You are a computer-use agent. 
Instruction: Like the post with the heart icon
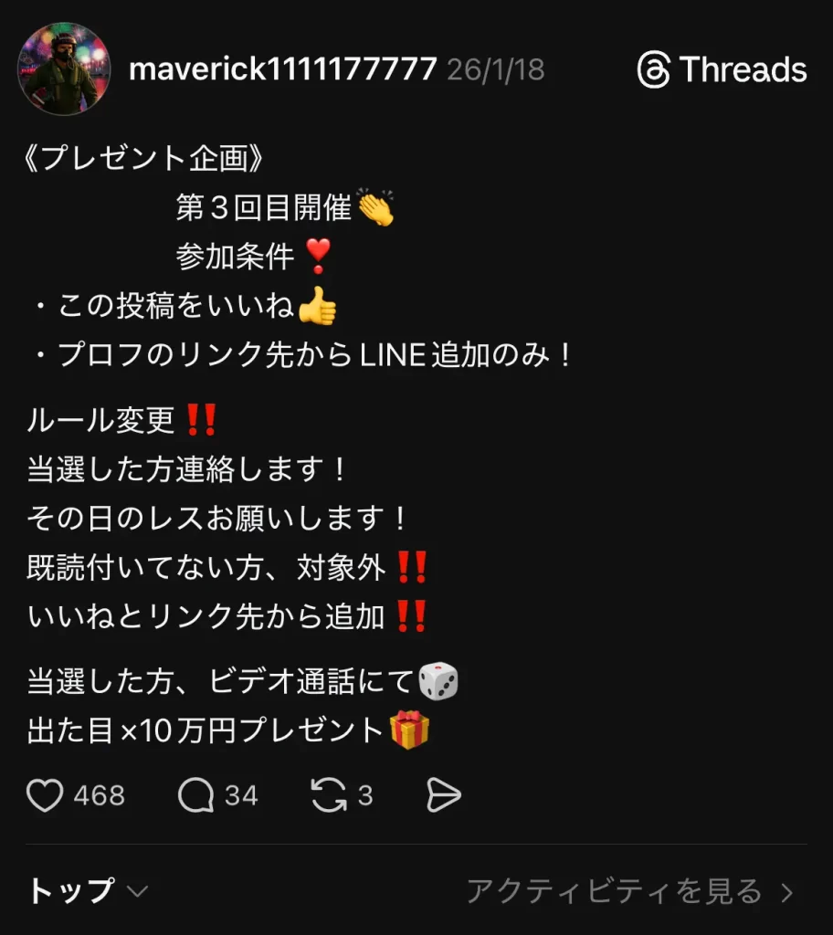click(x=45, y=795)
